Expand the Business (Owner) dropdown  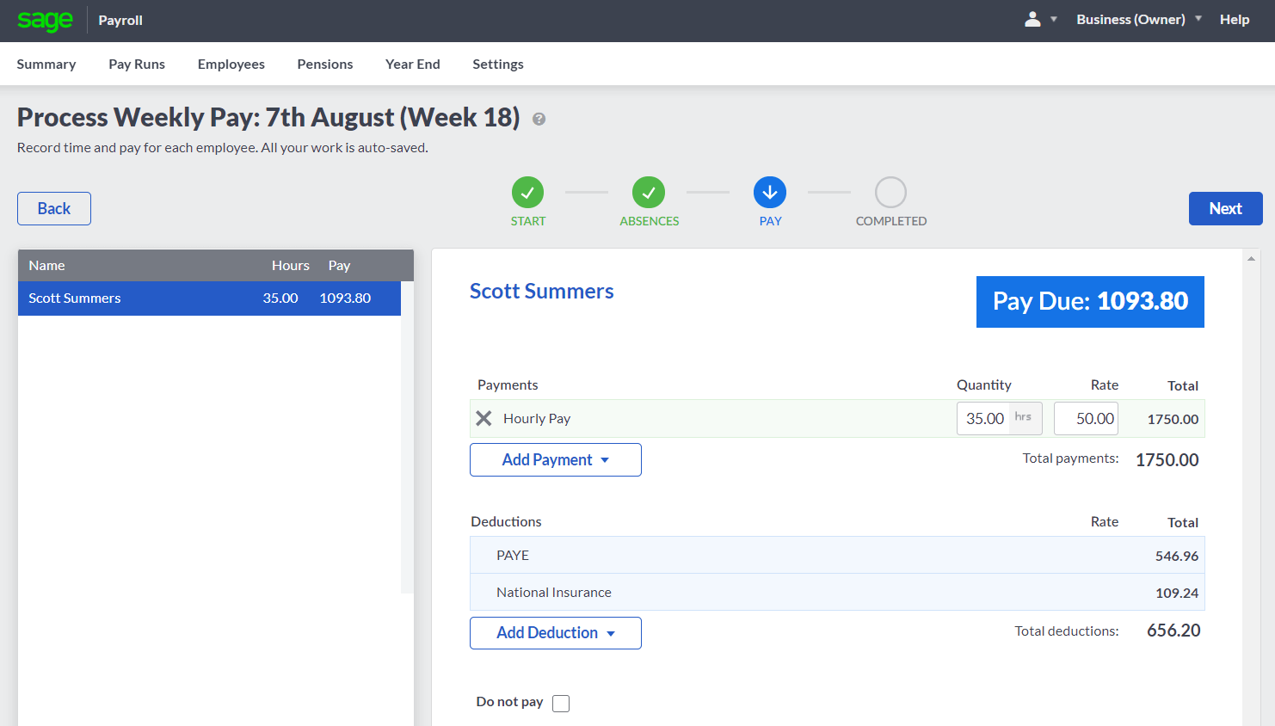click(1137, 18)
